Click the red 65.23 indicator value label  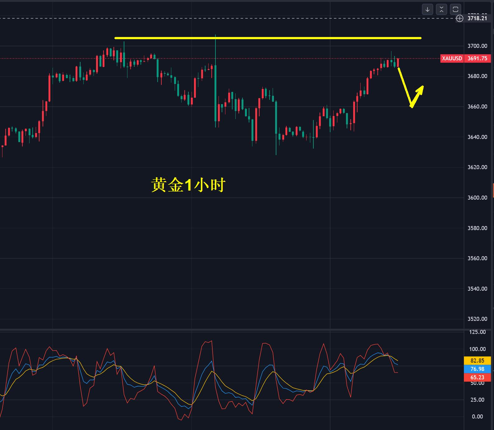[477, 377]
